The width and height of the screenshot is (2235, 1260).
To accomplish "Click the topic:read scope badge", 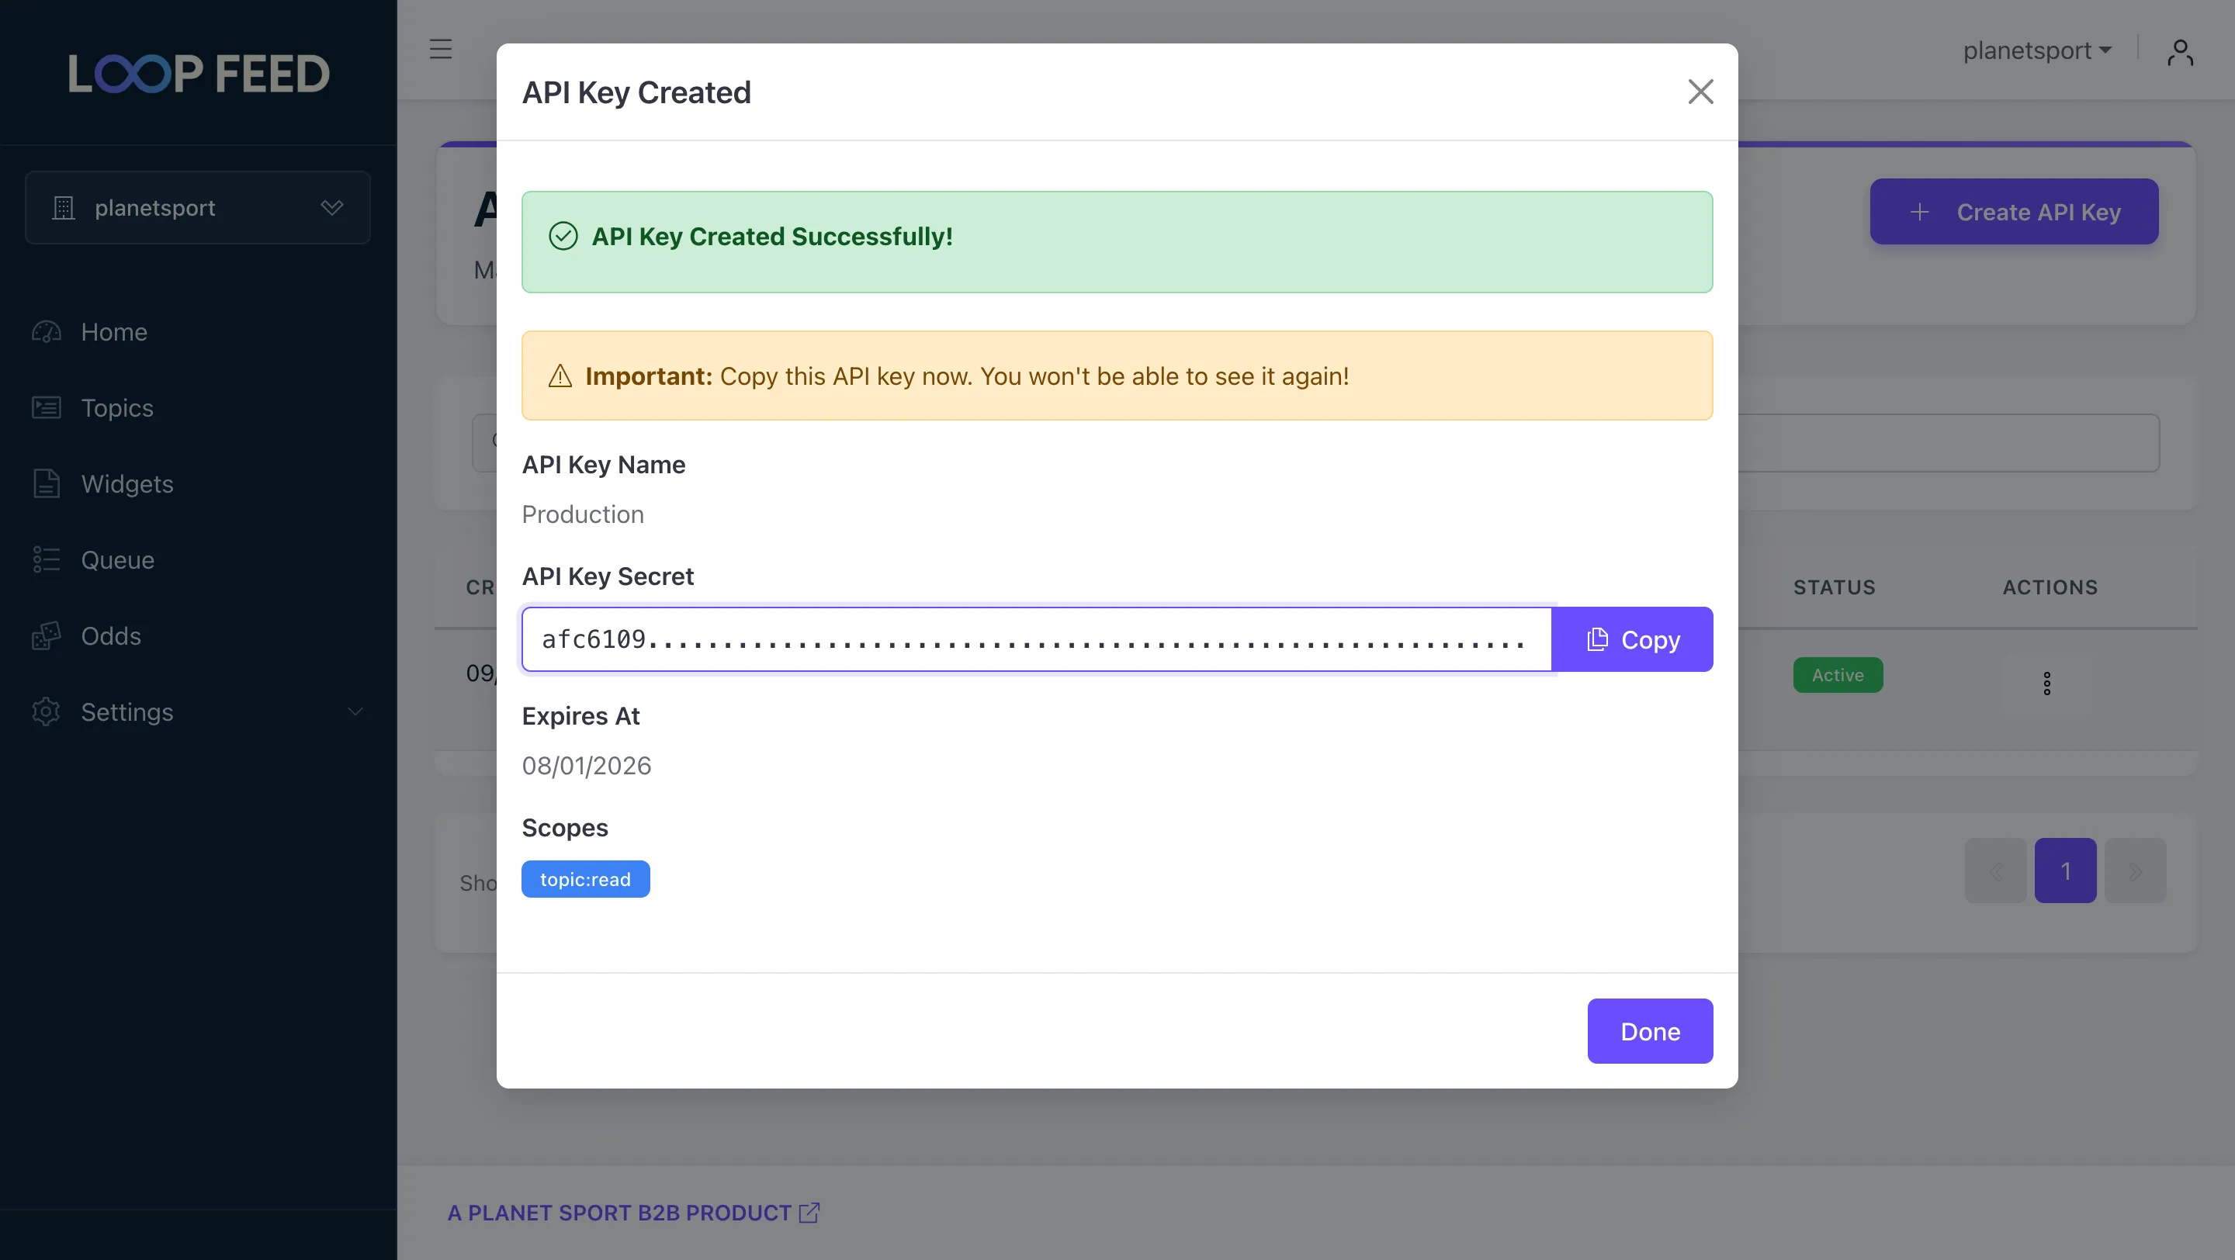I will 586,878.
